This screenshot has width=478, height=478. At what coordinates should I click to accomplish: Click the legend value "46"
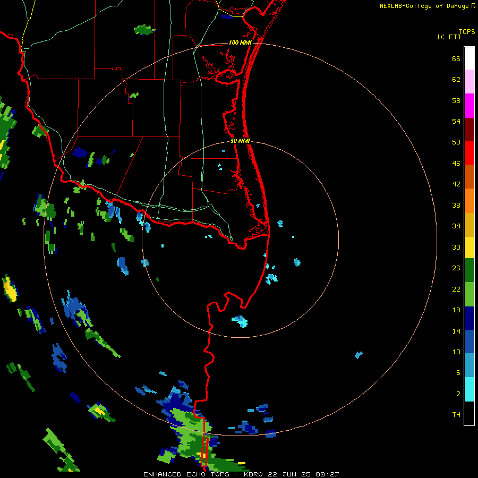point(456,164)
